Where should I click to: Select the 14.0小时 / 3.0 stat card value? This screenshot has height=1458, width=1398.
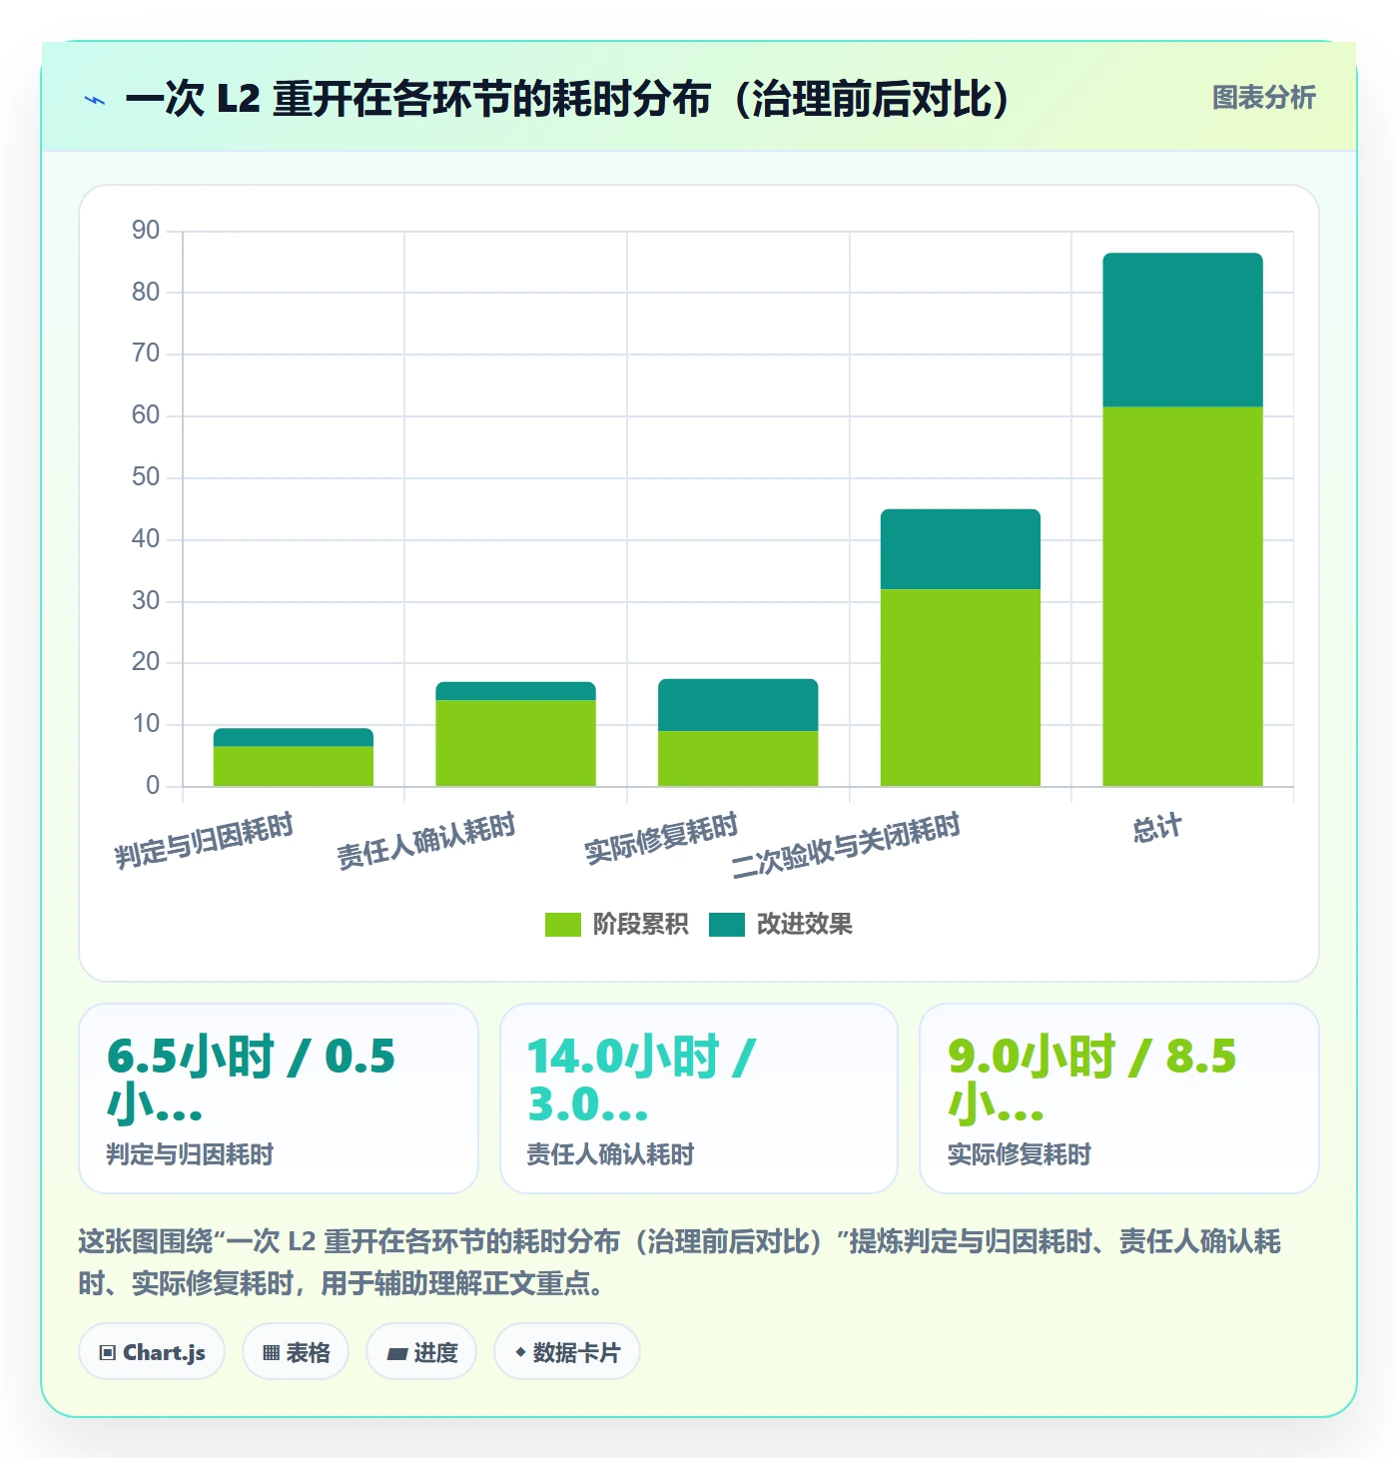[x=641, y=1081]
